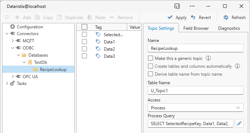Screen dimensions: 250x133
Task: Click the OPC UA plug icon
Action: pyautogui.click(x=18, y=76)
